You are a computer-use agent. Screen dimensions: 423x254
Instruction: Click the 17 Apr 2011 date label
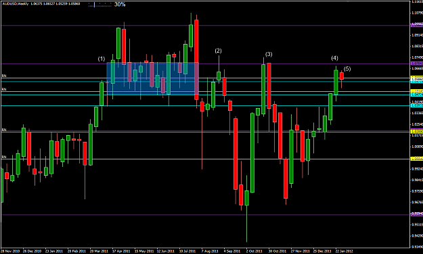tap(121, 251)
